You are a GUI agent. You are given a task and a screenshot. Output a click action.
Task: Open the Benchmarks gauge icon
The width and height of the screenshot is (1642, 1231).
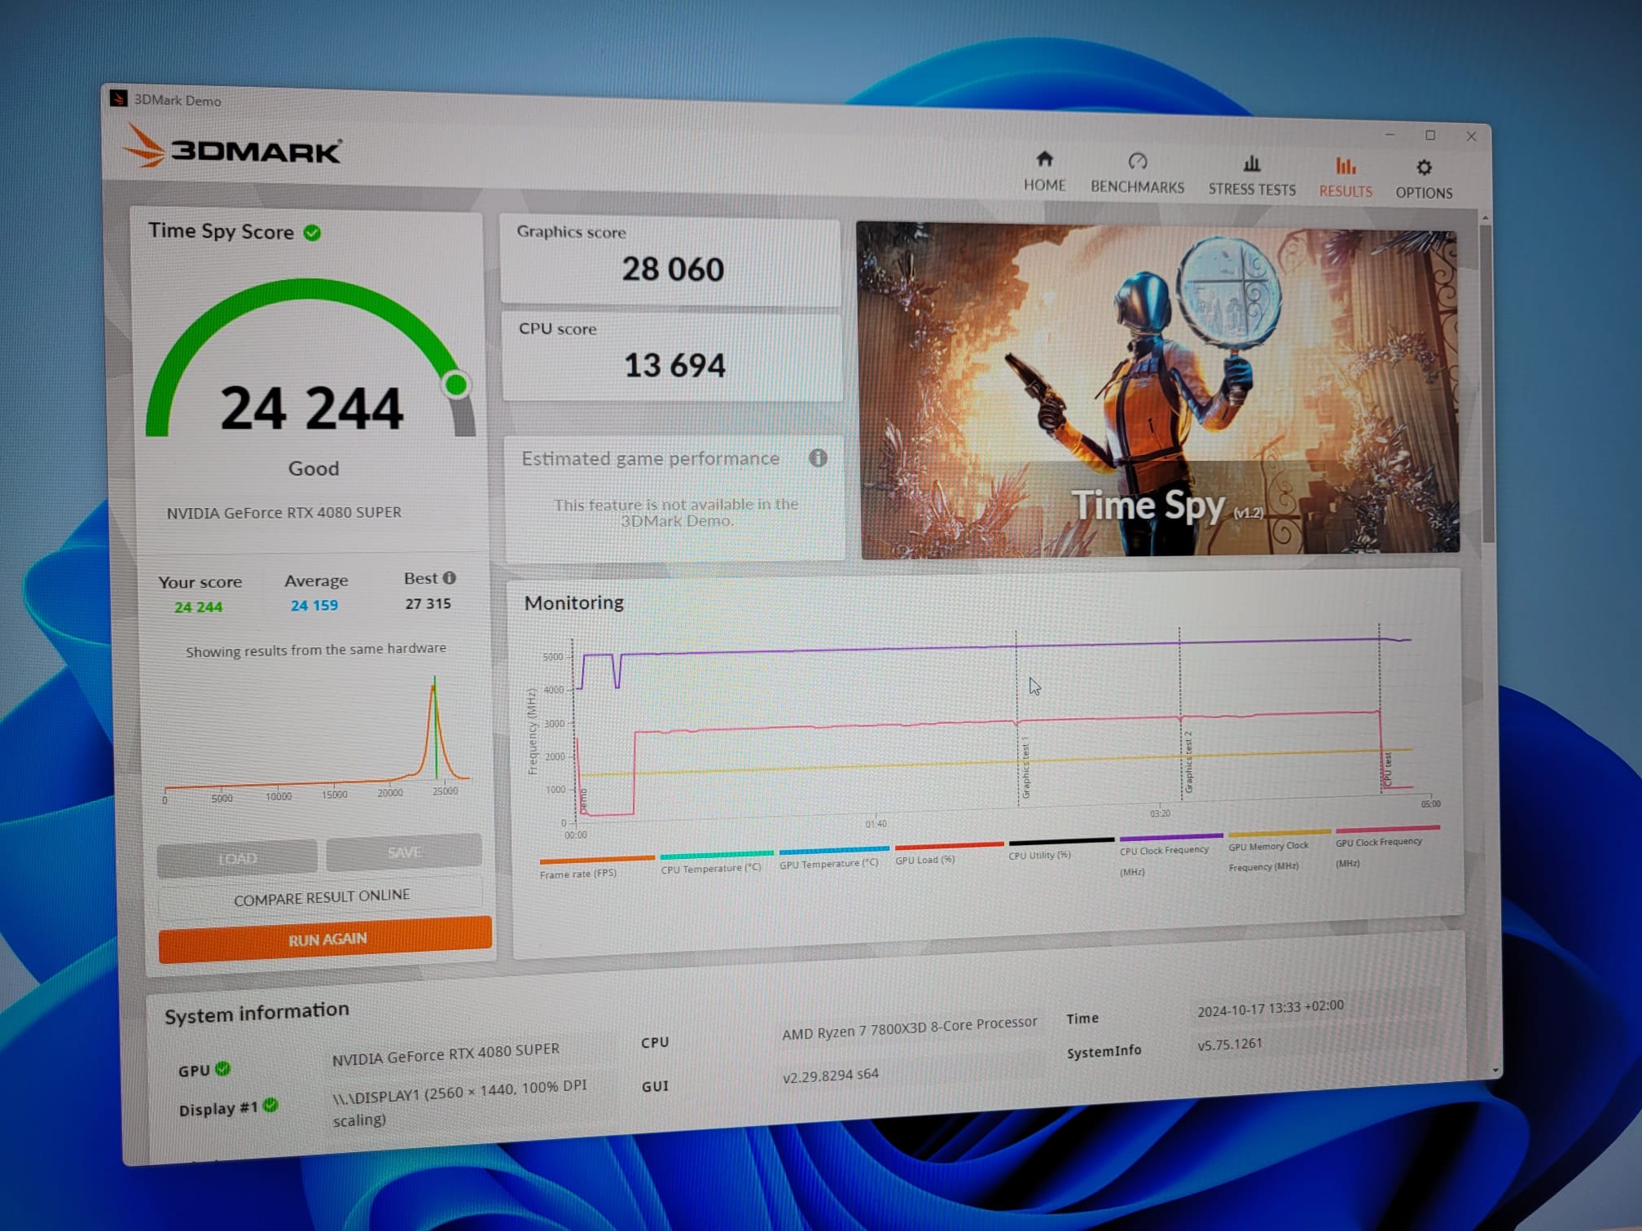pyautogui.click(x=1137, y=161)
